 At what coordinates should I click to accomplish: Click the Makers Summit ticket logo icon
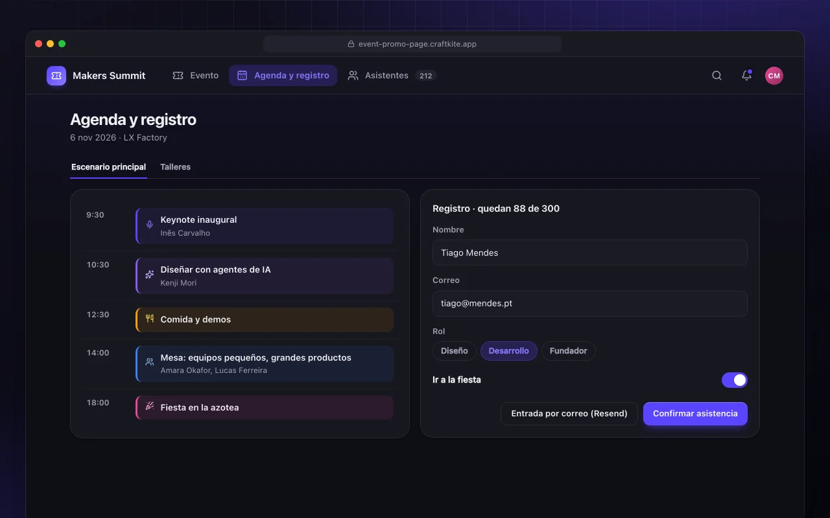(x=56, y=76)
